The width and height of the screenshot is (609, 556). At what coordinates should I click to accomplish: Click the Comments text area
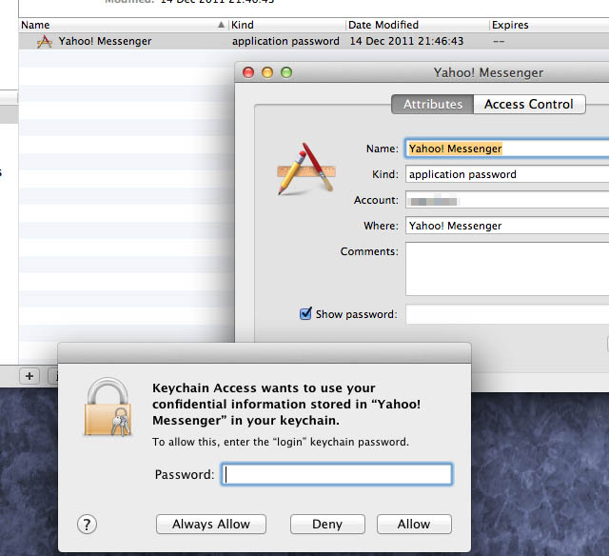507,268
